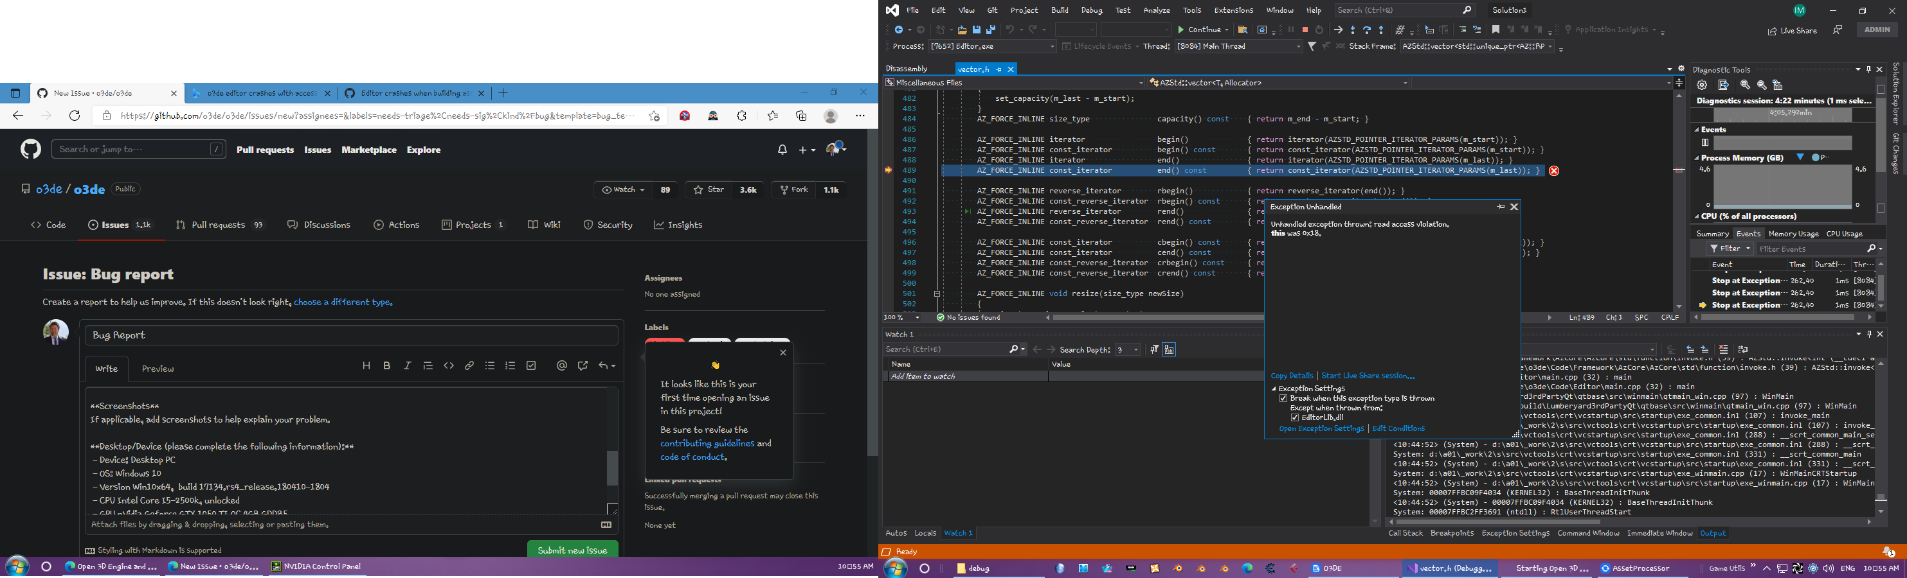Open the Pull requests tab of o3de repo
This screenshot has width=1907, height=578.
tap(219, 225)
